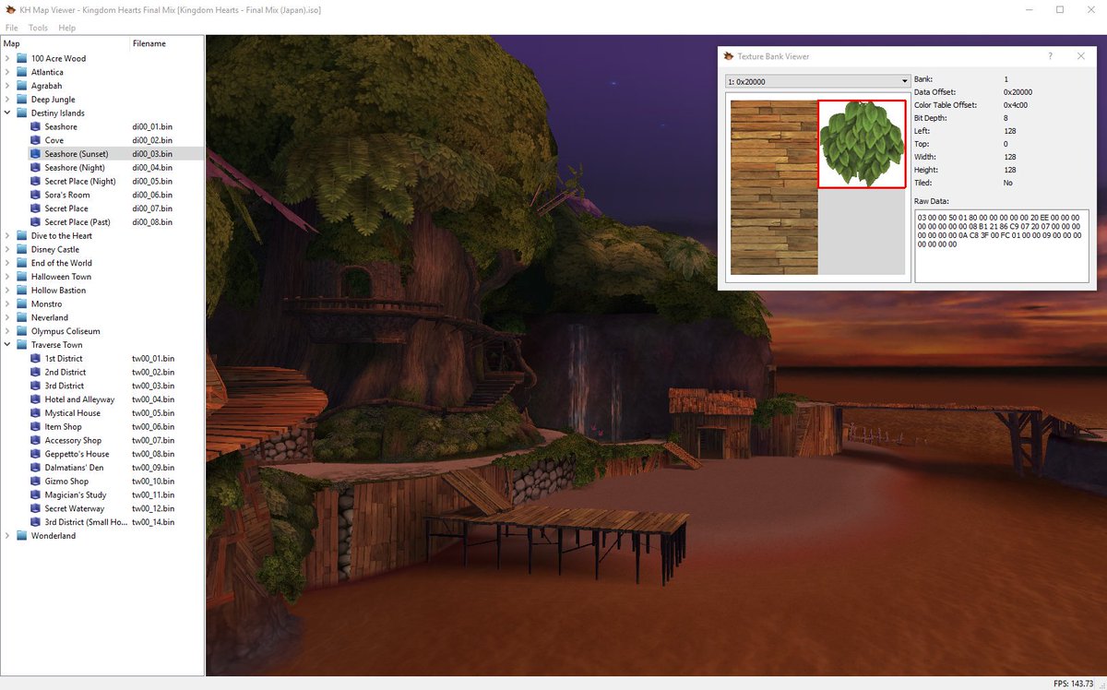Click the Cove map icon
The height and width of the screenshot is (690, 1107).
[35, 140]
